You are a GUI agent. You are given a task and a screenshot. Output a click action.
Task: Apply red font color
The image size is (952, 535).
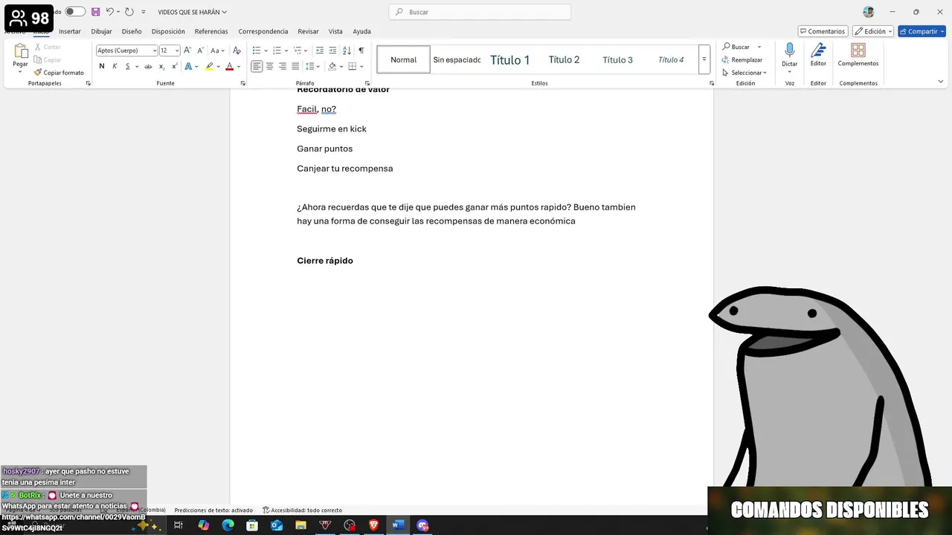click(229, 66)
